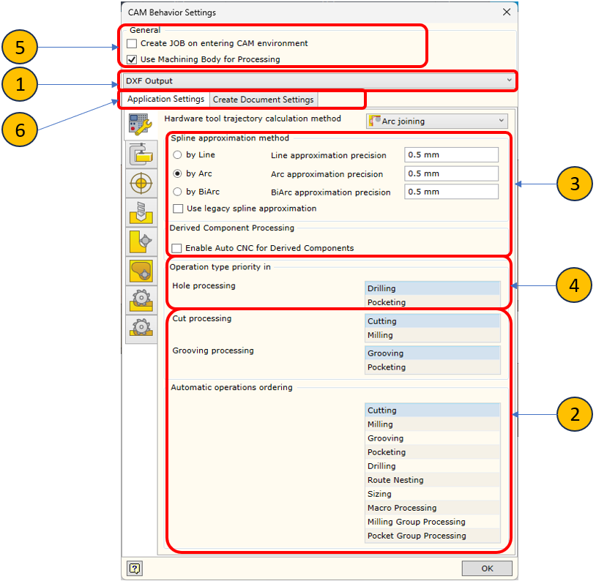Select Macro Processing in the ordering list
596x581 pixels.
432,508
